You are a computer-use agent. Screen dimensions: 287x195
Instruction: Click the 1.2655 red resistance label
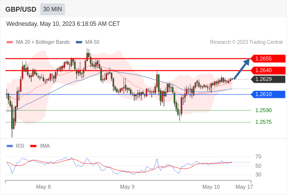click(268, 58)
